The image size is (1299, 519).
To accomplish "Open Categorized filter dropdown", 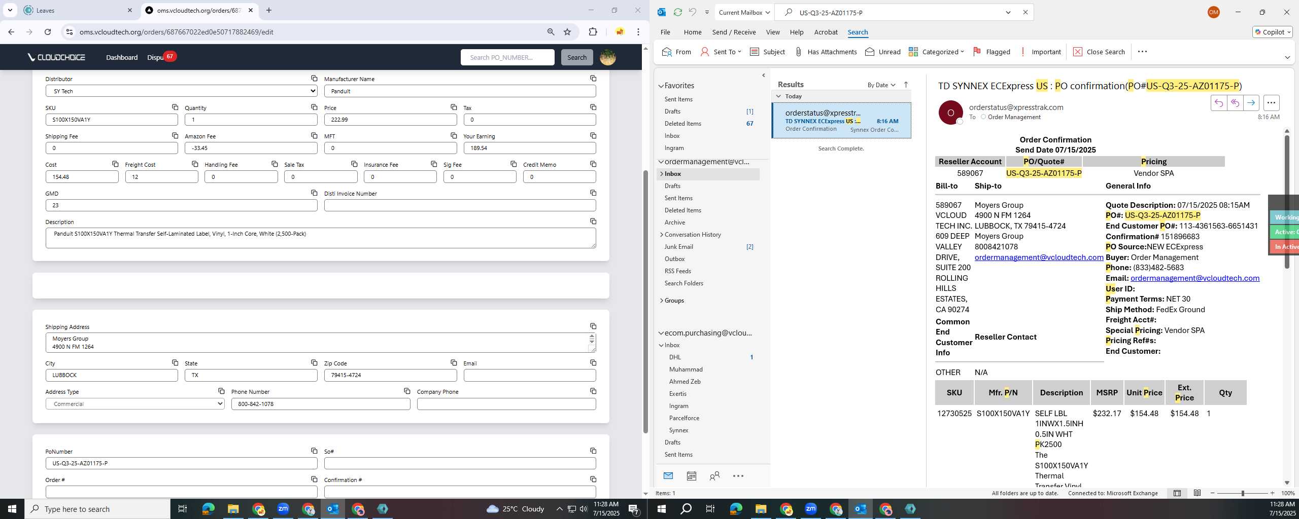I will (936, 52).
